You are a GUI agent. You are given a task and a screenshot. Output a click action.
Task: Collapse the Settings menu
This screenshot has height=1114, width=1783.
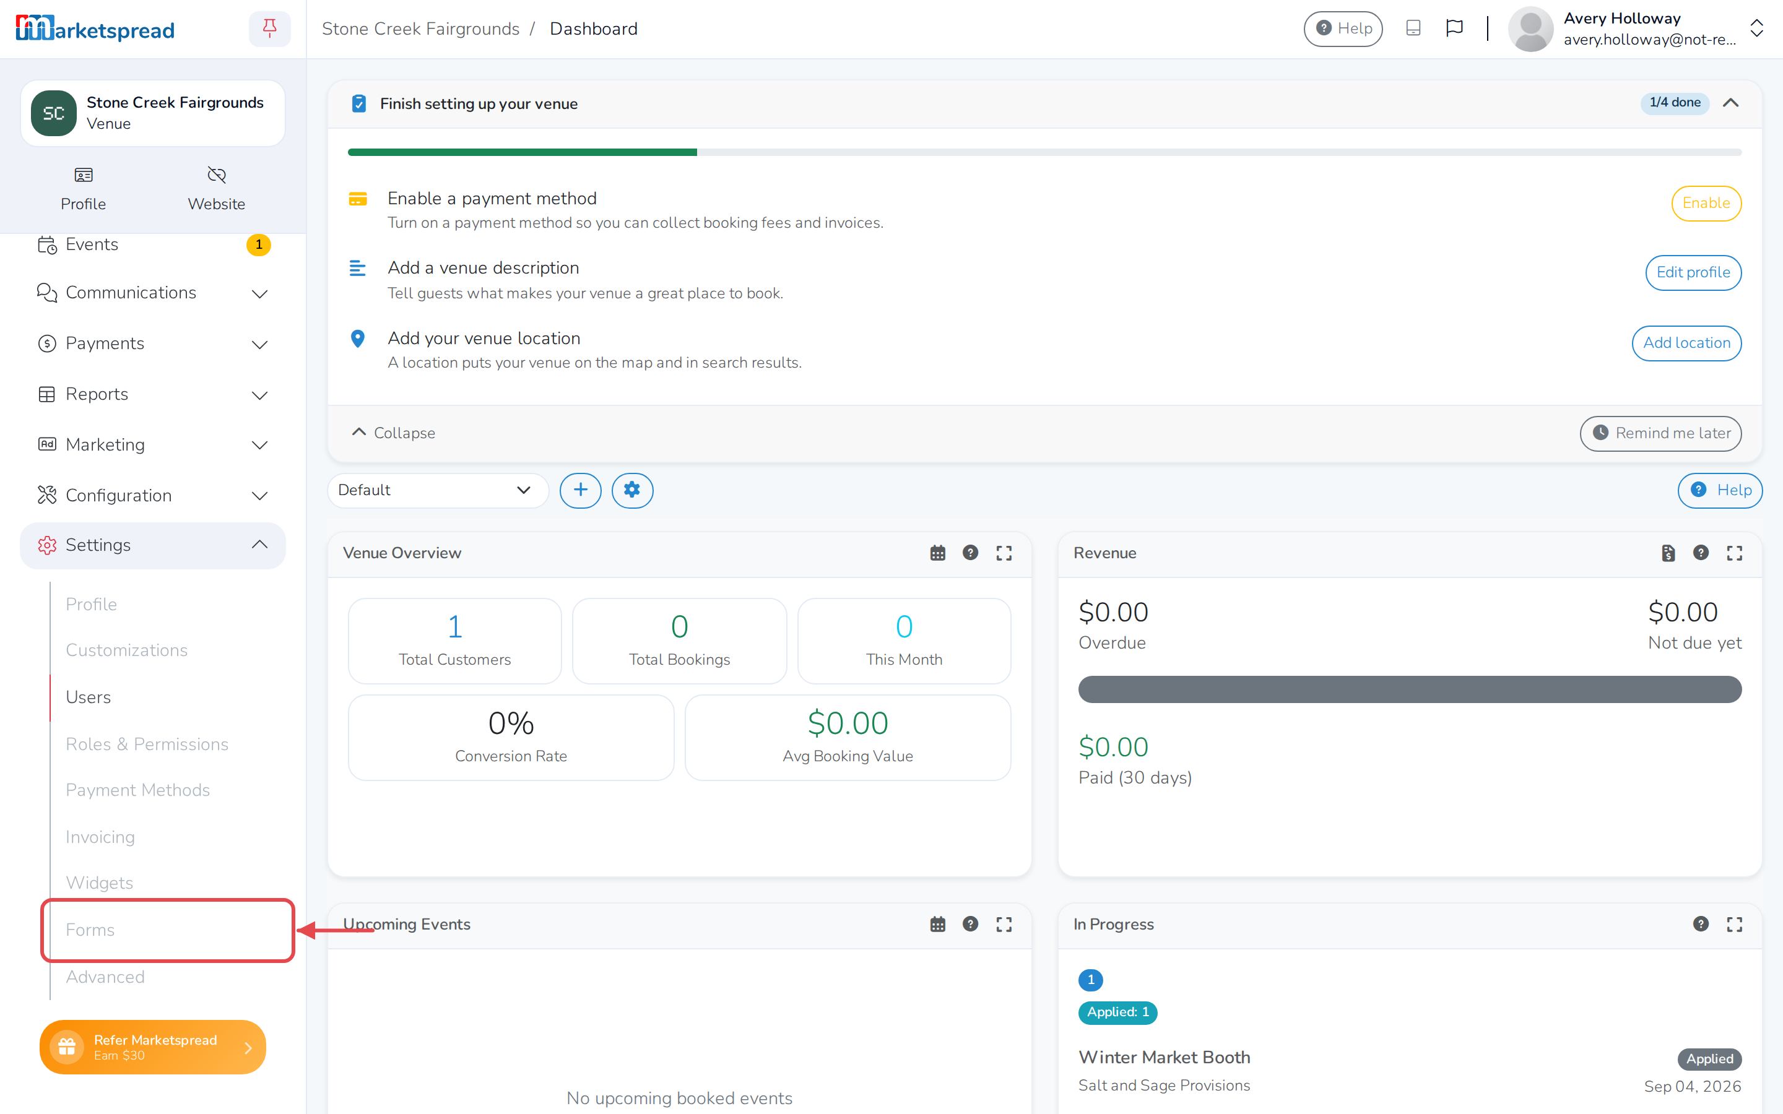[x=152, y=545]
